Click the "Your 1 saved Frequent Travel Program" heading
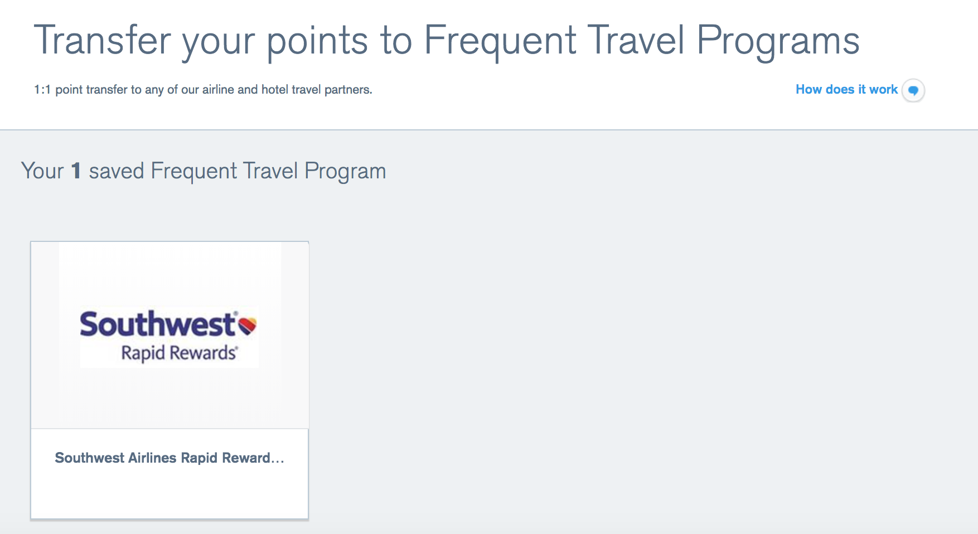Image resolution: width=978 pixels, height=534 pixels. pos(204,171)
